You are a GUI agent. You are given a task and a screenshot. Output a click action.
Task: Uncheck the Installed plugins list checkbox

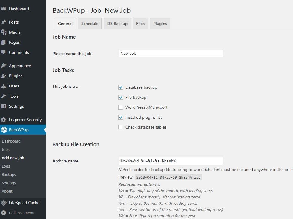pyautogui.click(x=121, y=117)
